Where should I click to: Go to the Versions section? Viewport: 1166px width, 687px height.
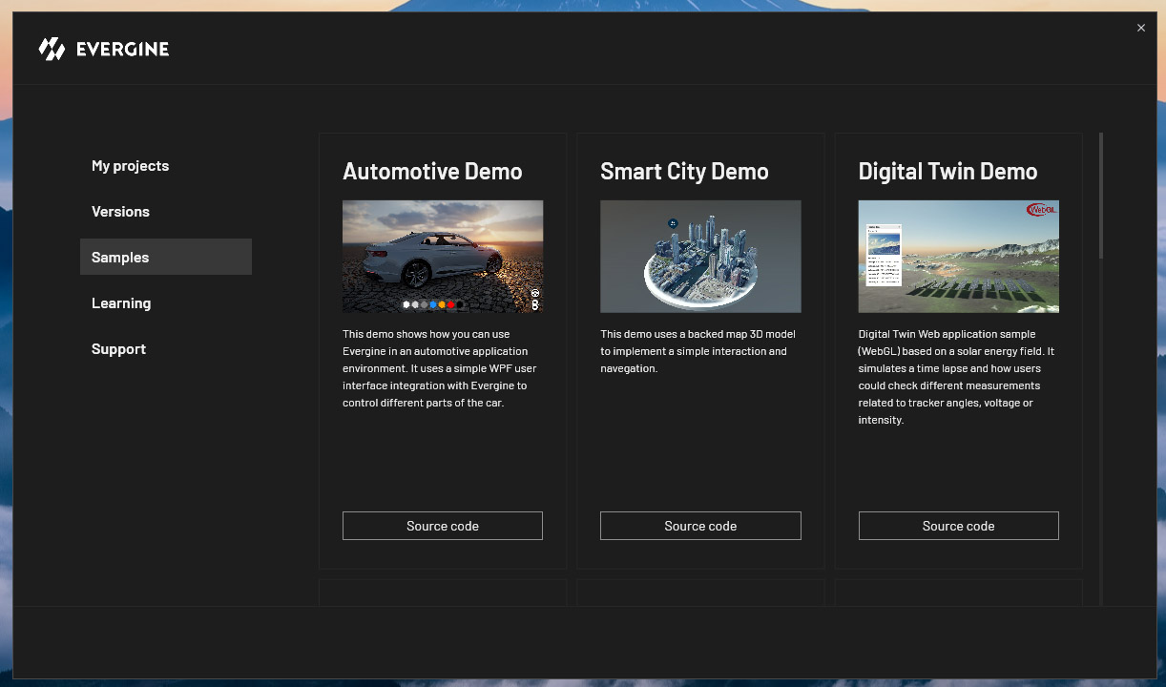pos(120,212)
